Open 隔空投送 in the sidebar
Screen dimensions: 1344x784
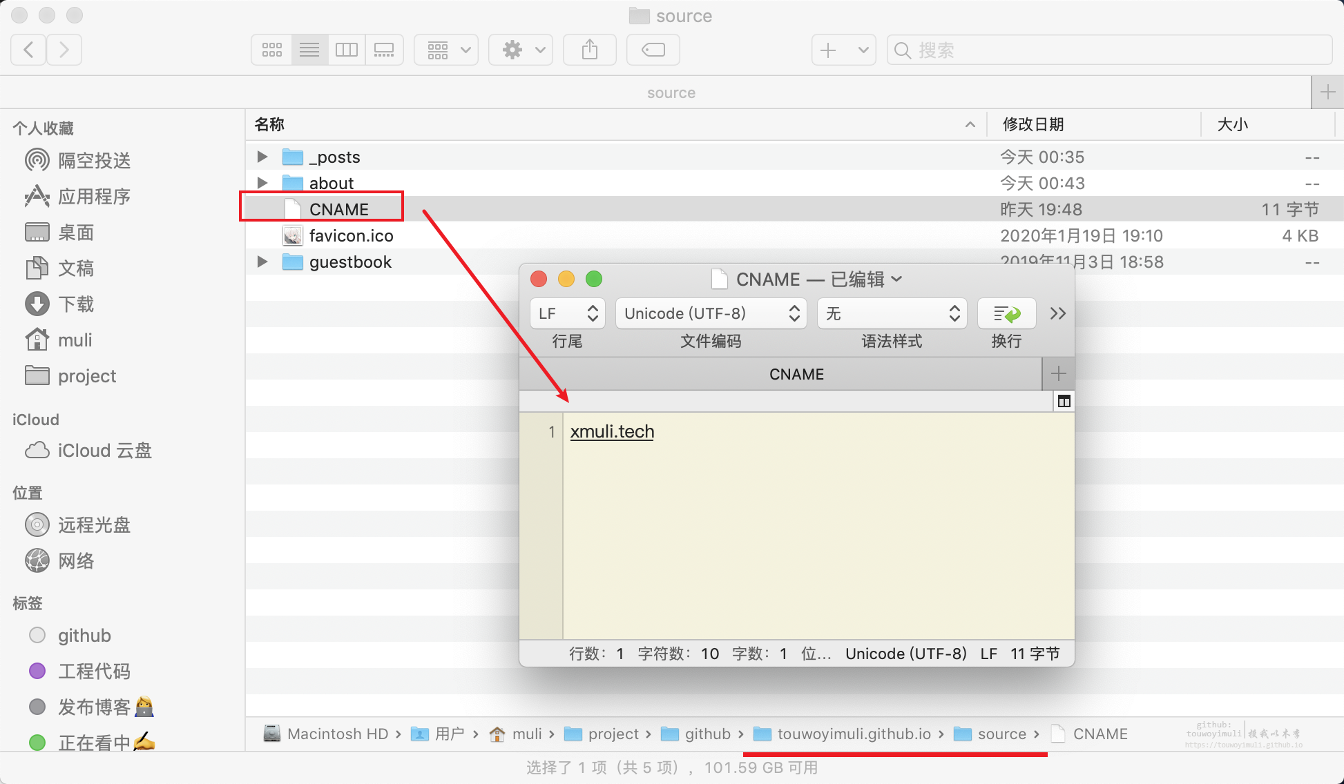pos(94,161)
